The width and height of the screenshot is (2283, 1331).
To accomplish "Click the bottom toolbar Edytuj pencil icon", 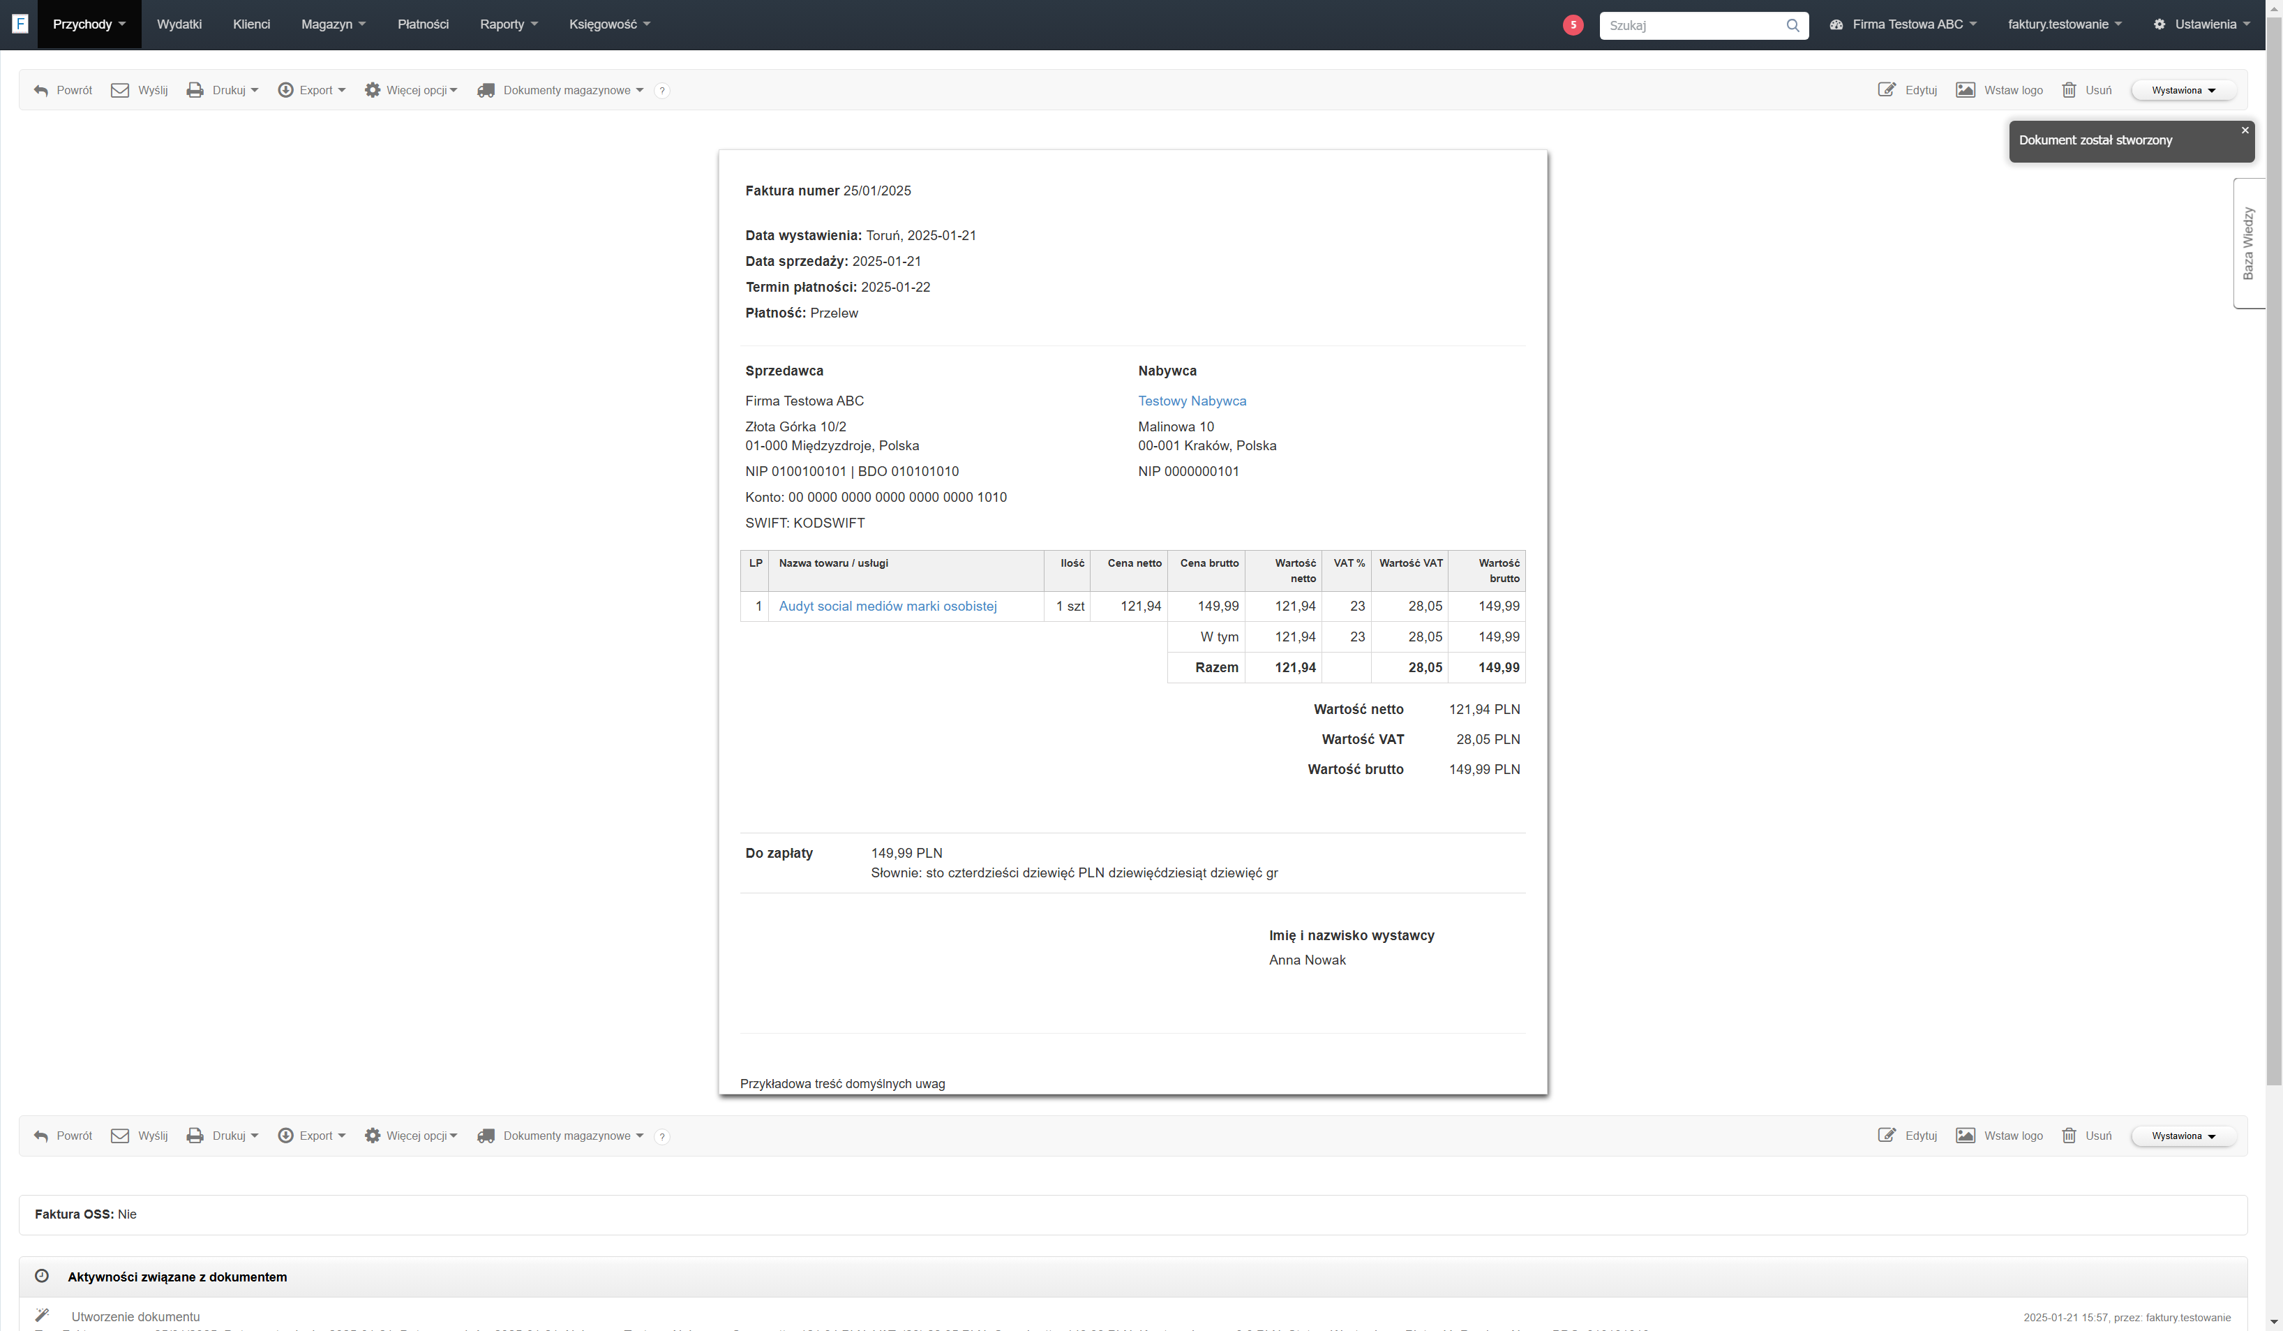I will 1887,1136.
